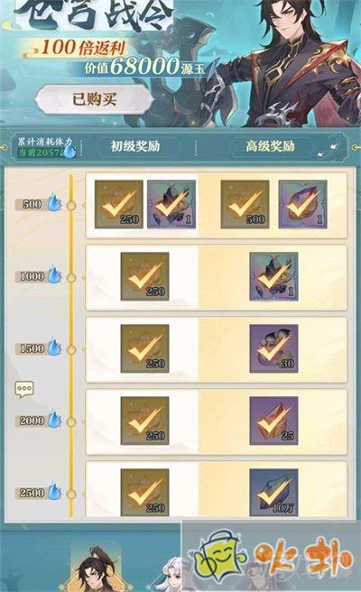Screen dimensions: 361x592
Task: Click the 500 tier premium 500 gold reward
Action: pos(245,204)
